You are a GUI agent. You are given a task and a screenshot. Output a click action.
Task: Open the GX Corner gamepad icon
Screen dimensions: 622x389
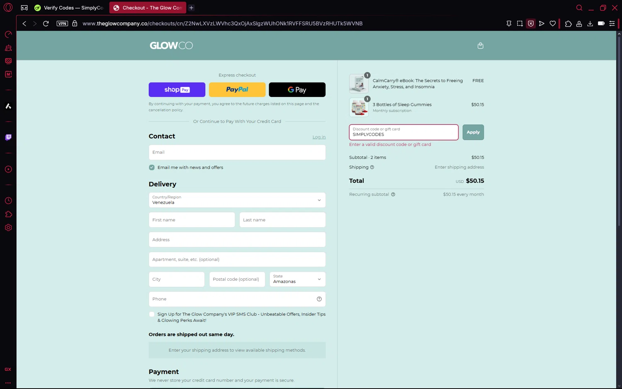tap(24, 7)
